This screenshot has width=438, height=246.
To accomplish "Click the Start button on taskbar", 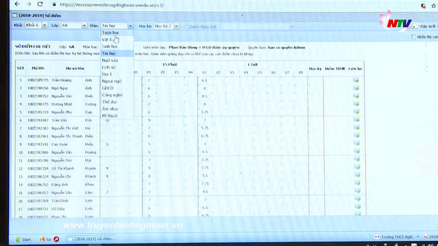I will pos(24,239).
